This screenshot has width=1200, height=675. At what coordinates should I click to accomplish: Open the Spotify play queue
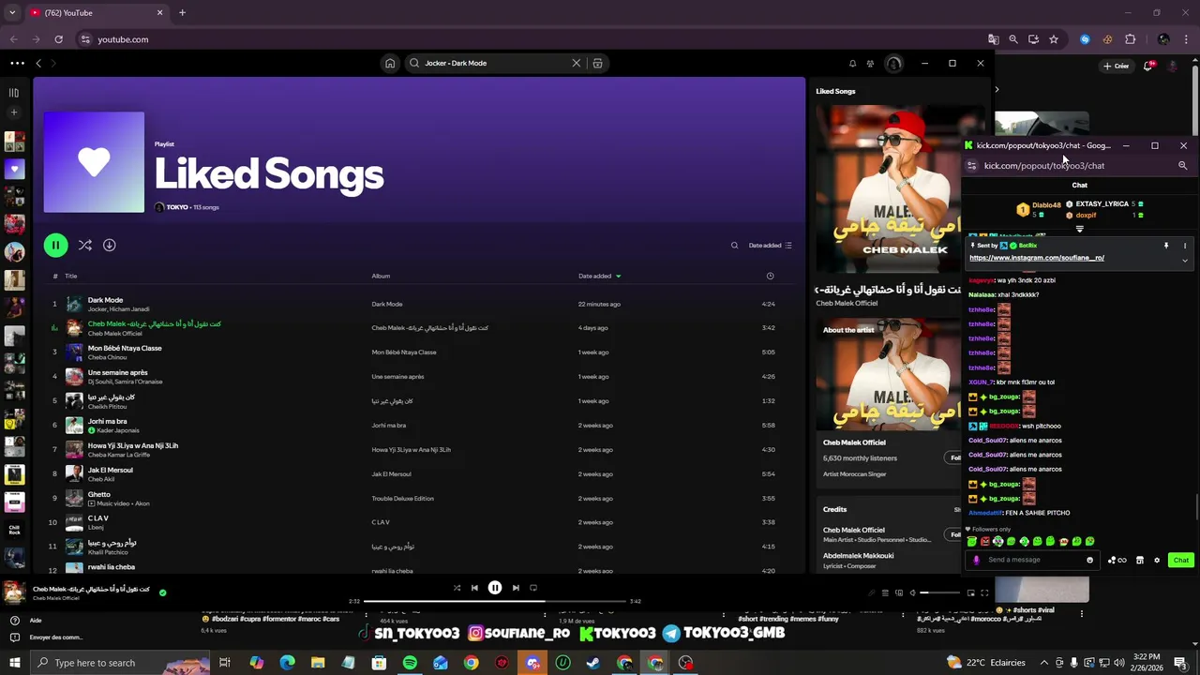885,592
